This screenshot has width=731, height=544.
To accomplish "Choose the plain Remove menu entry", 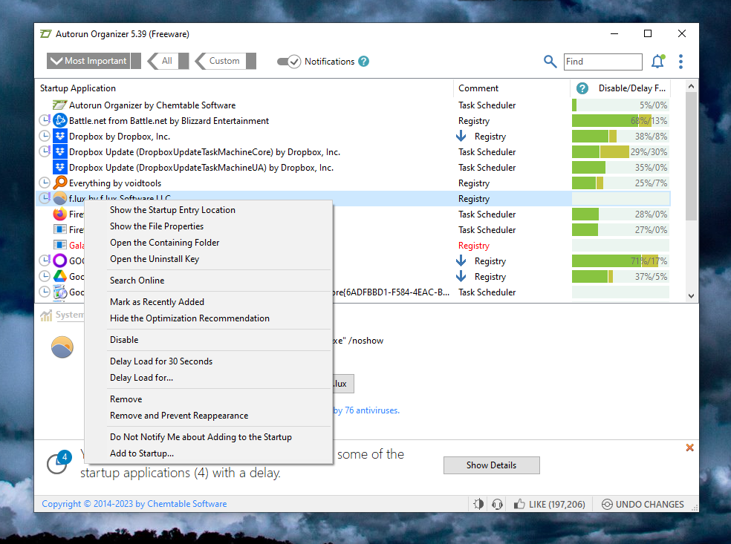I will tap(126, 399).
